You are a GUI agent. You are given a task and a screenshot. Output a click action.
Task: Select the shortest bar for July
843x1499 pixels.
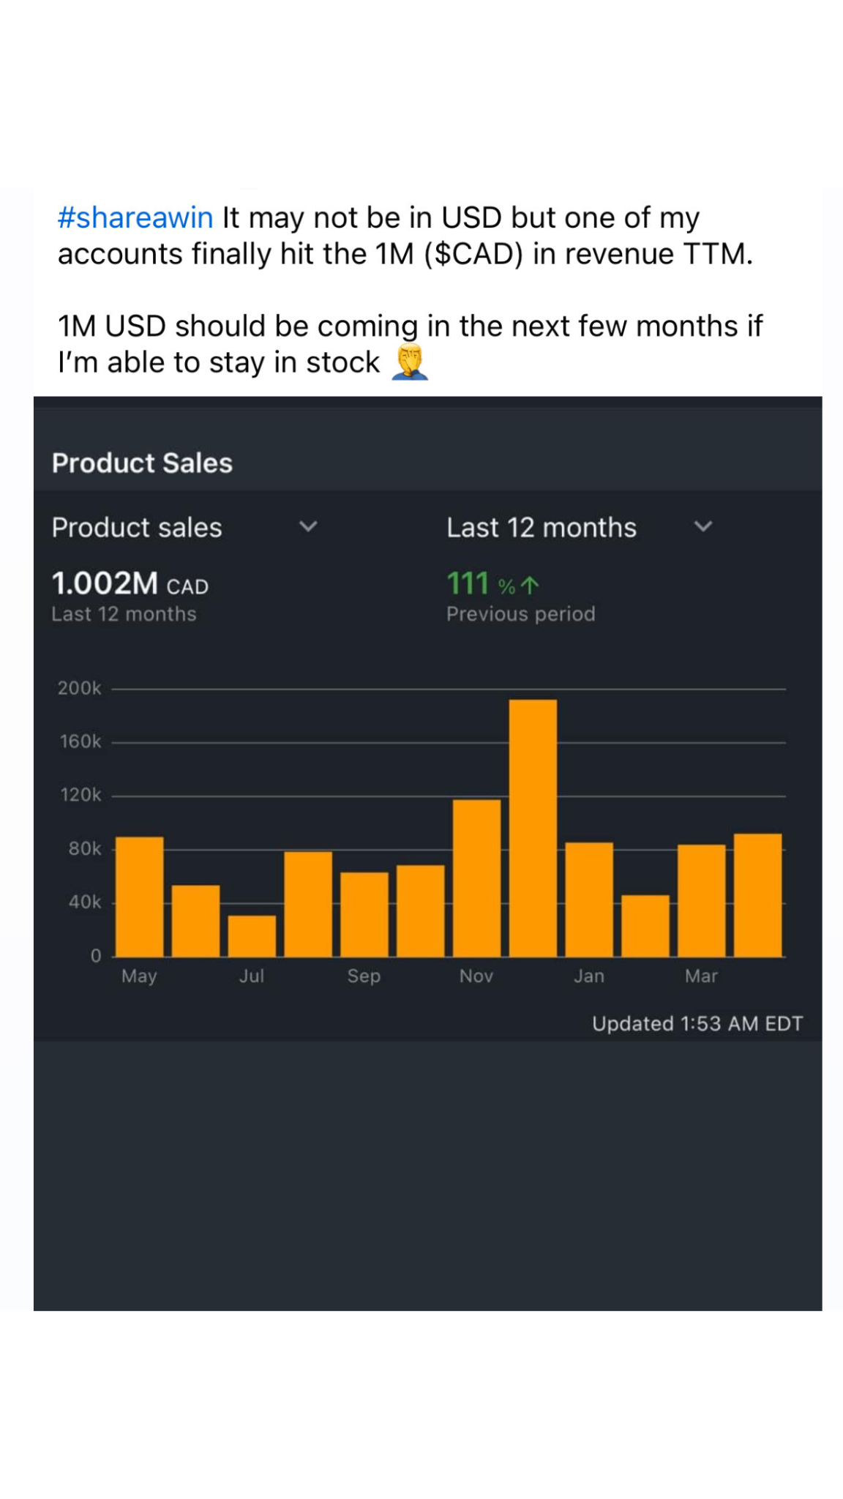[x=252, y=935]
